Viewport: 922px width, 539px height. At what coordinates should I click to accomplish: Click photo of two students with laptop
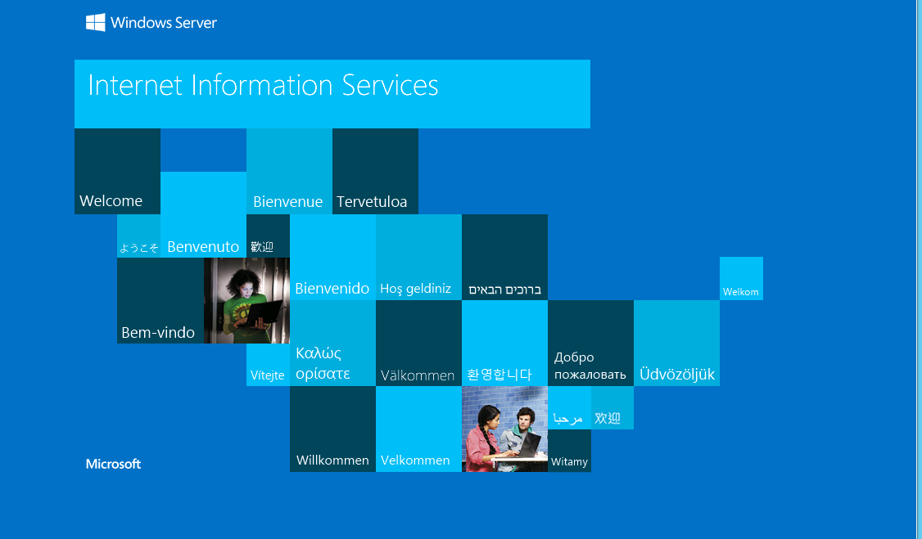pos(504,429)
